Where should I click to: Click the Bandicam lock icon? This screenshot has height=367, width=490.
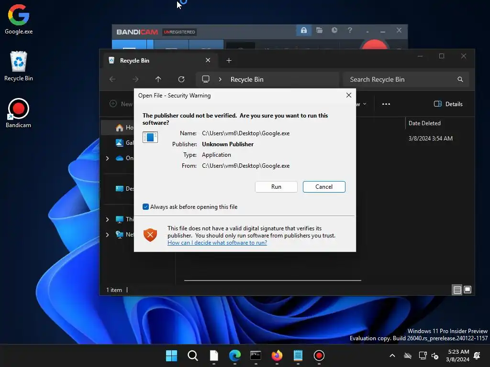click(303, 30)
